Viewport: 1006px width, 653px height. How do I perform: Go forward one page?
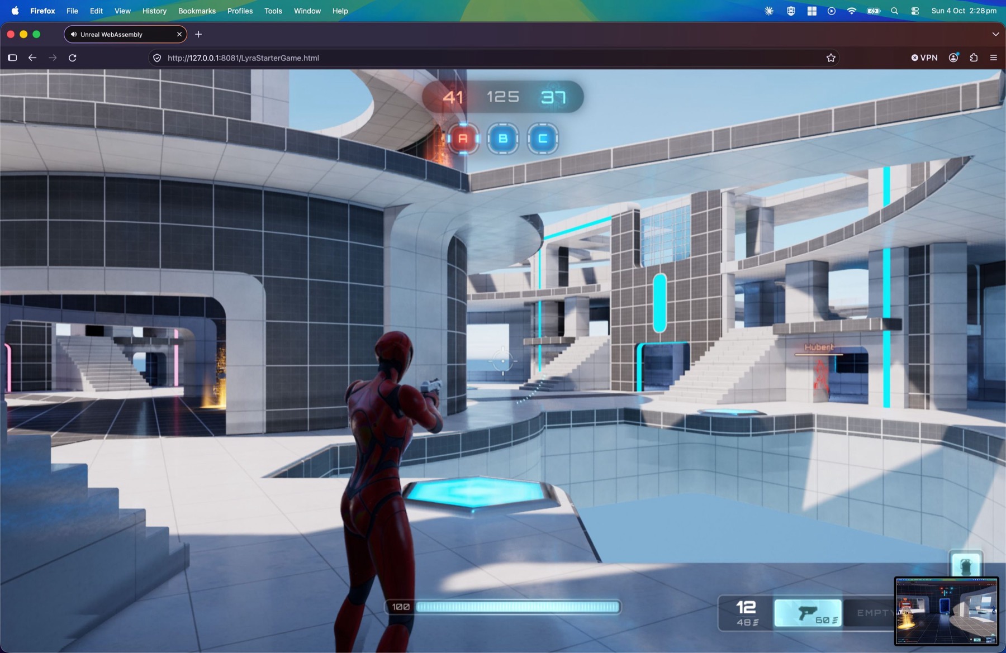53,58
